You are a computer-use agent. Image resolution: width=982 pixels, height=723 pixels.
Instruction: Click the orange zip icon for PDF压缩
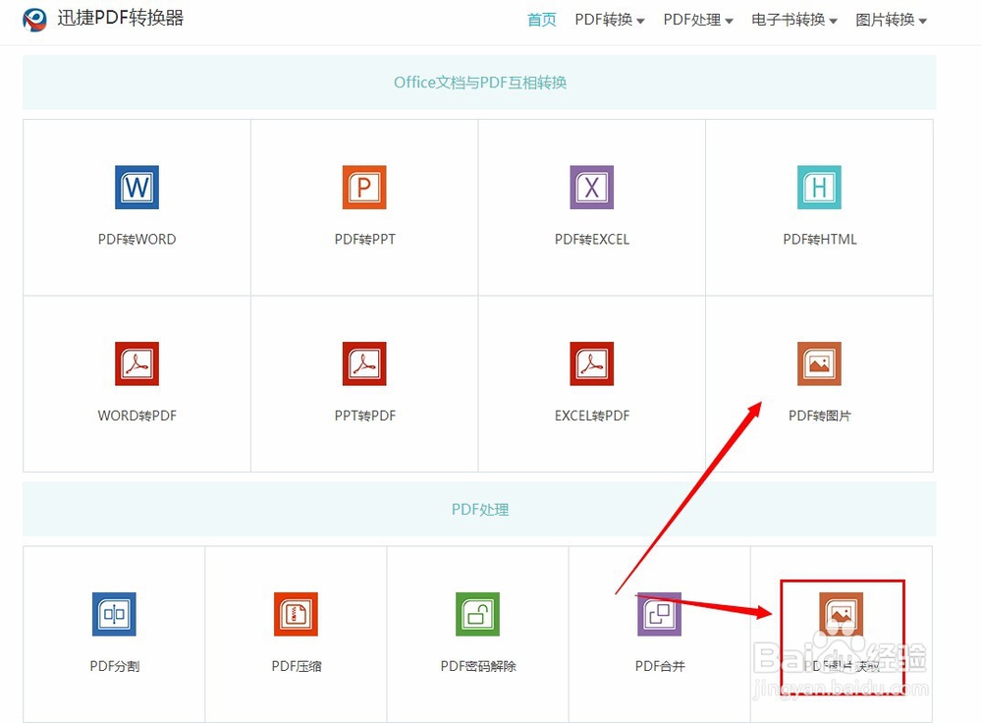tap(296, 614)
